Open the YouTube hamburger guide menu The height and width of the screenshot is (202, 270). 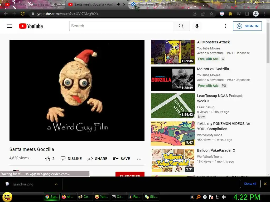tap(9, 26)
